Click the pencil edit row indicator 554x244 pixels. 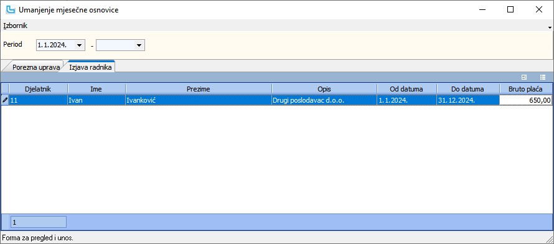pos(5,100)
